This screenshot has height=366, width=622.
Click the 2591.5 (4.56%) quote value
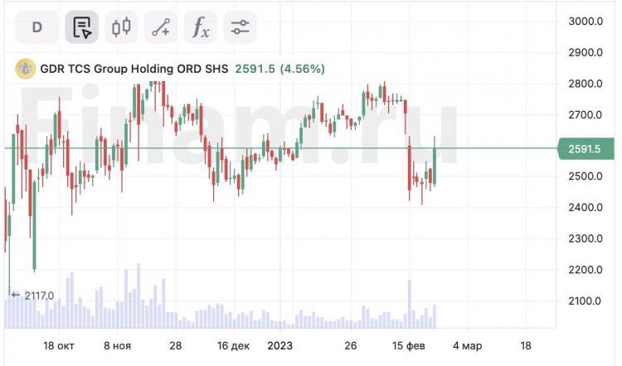(279, 69)
